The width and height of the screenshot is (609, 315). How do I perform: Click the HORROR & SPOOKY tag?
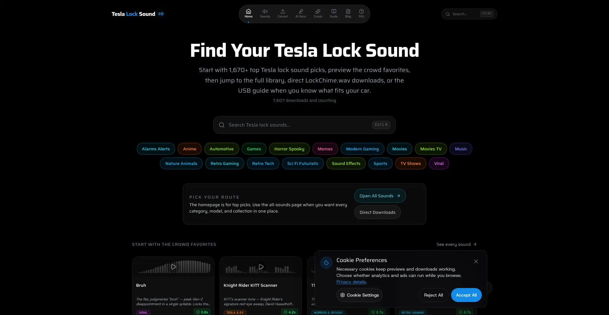(328, 312)
